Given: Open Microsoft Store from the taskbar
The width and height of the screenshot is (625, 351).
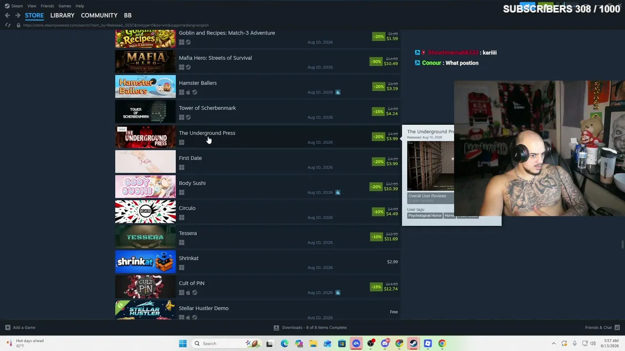Looking at the screenshot, I should tap(342, 344).
